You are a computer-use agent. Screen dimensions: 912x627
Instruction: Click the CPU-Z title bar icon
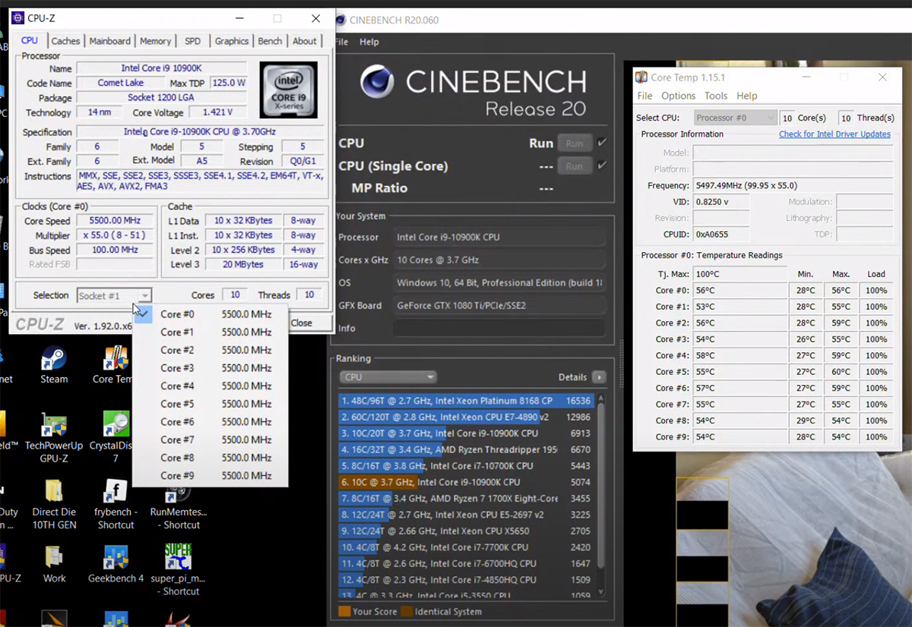[x=17, y=17]
